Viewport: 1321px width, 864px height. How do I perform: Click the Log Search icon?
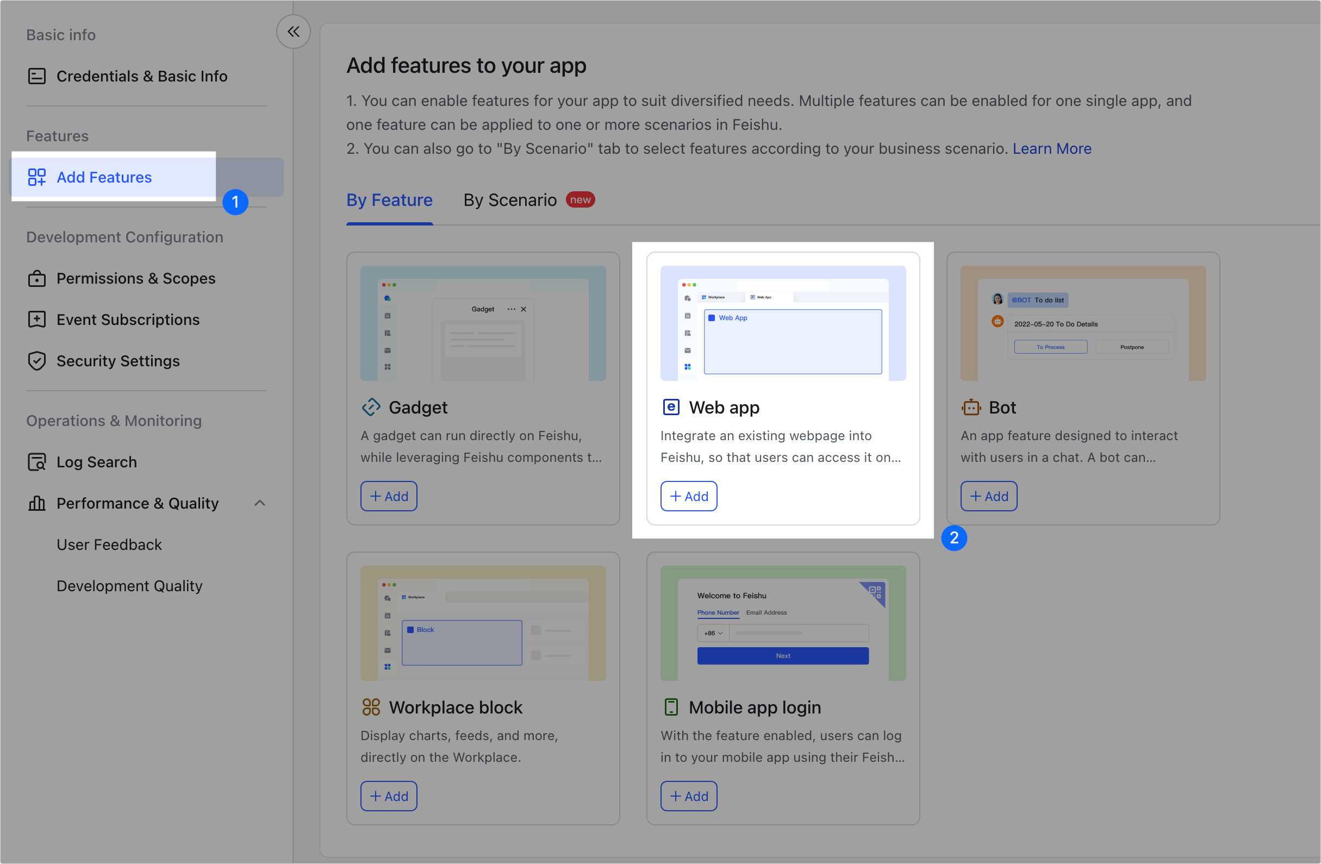pyautogui.click(x=36, y=462)
